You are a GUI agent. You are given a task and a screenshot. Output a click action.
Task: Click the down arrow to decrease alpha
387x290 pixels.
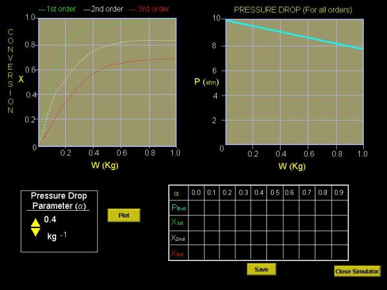35,231
